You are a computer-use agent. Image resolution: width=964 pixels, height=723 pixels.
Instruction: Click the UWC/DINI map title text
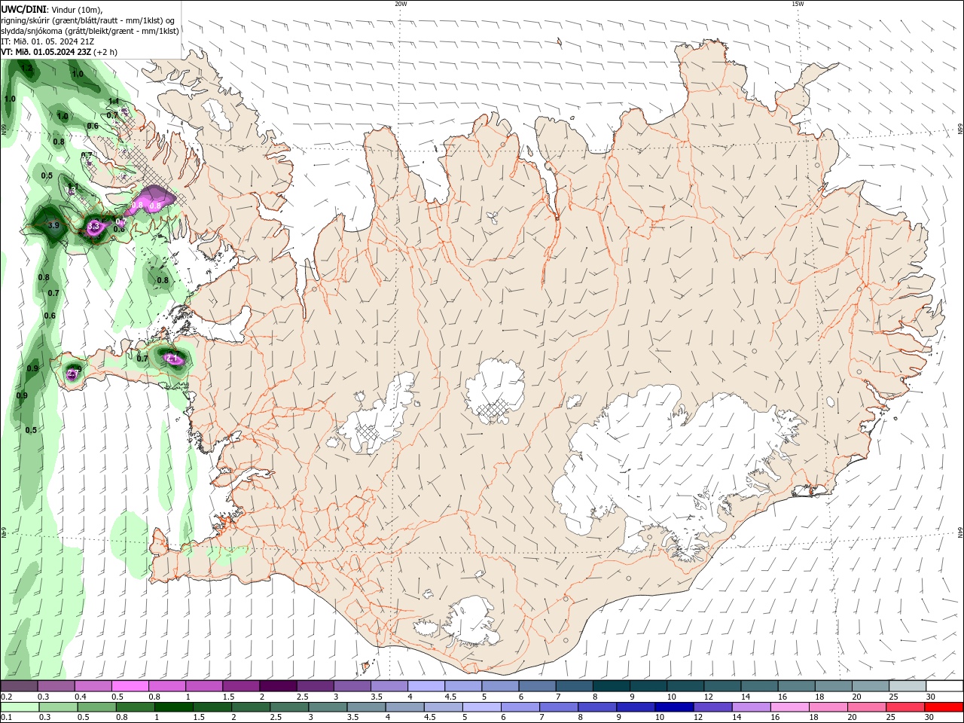point(23,8)
